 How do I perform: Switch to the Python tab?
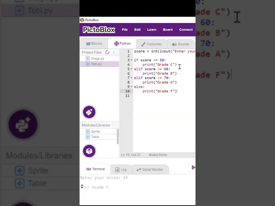122,43
